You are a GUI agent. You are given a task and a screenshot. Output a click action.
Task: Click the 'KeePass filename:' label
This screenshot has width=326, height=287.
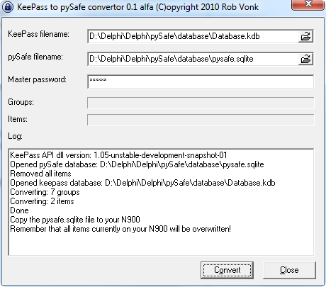(38, 34)
